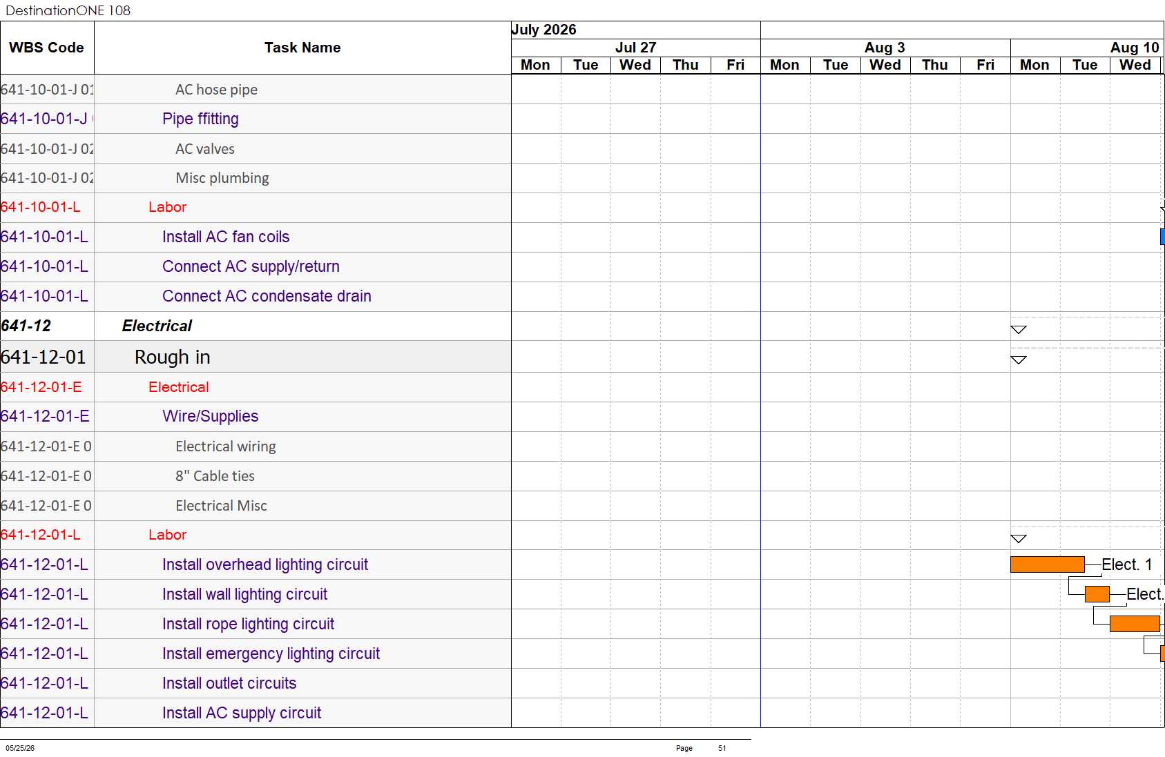Select the 8" Cable ties task
Image resolution: width=1165 pixels, height=757 pixels.
(215, 476)
